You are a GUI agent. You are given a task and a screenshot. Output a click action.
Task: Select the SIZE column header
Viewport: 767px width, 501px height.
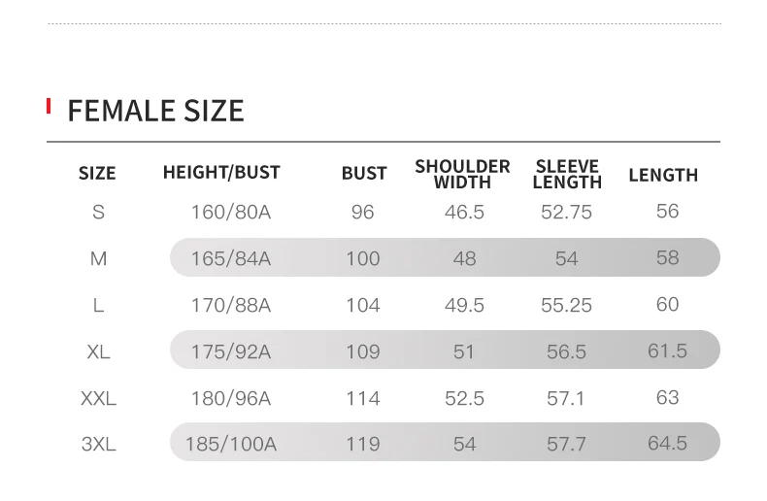point(97,173)
